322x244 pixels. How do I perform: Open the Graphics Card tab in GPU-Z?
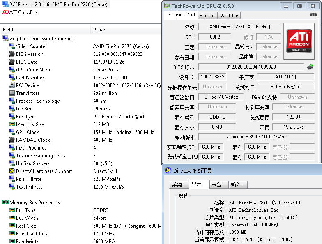pyautogui.click(x=181, y=15)
